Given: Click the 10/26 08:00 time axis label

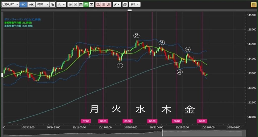Looking at the screenshot, I should (x=234, y=127).
